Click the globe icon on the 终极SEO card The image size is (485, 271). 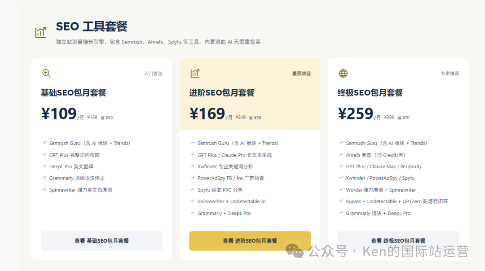[343, 73]
